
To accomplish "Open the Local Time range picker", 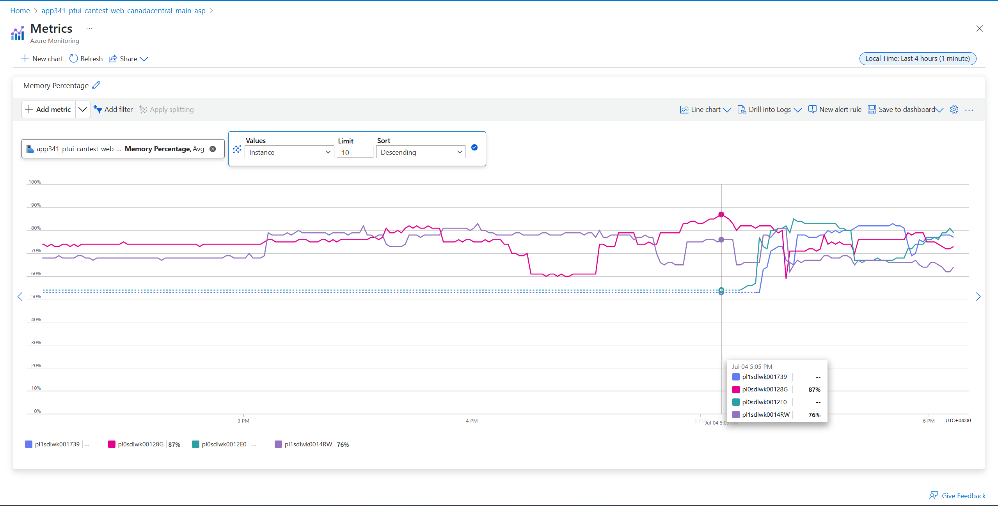I will pyautogui.click(x=918, y=58).
